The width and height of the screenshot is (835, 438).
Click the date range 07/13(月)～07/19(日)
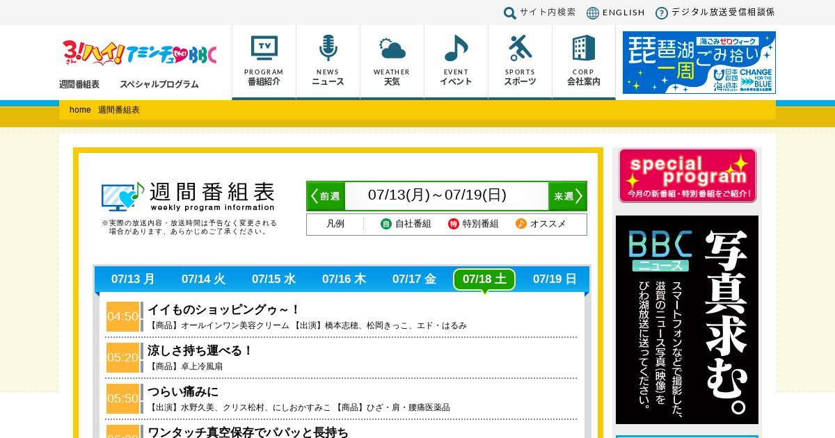[x=437, y=195]
